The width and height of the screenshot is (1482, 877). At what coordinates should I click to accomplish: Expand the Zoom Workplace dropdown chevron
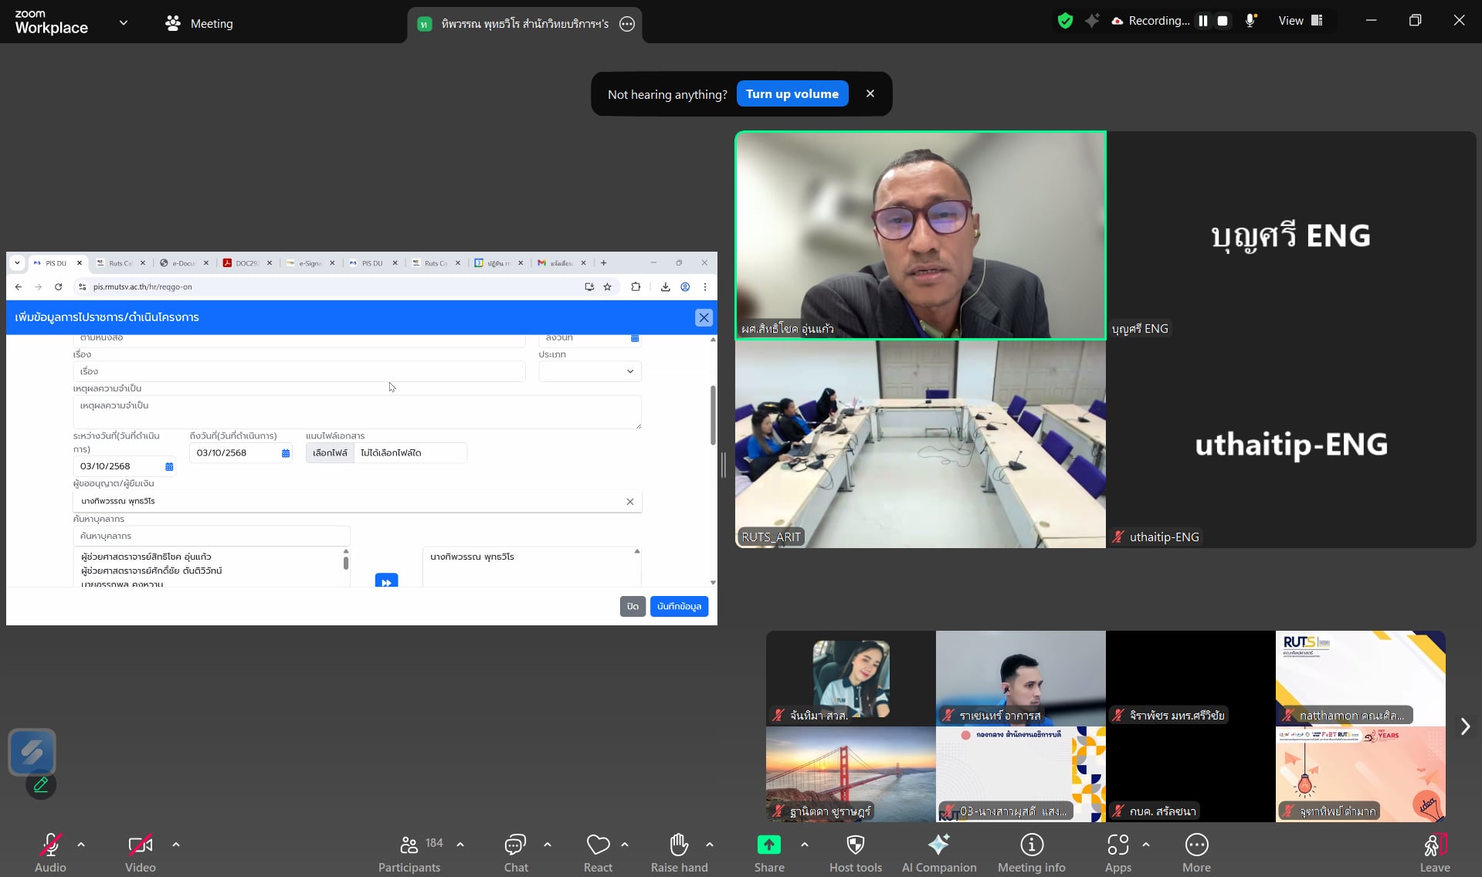tap(124, 23)
